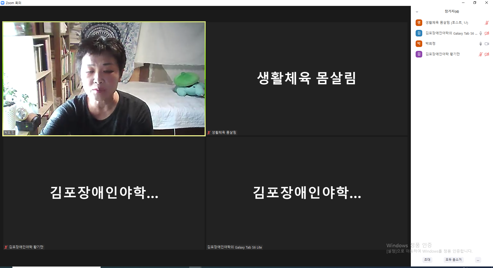Select the 박희정 name in the participant list
493x268 pixels.
pos(430,44)
